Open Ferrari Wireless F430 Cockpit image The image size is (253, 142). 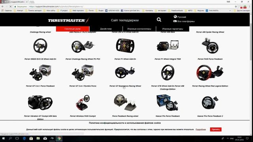click(83, 103)
